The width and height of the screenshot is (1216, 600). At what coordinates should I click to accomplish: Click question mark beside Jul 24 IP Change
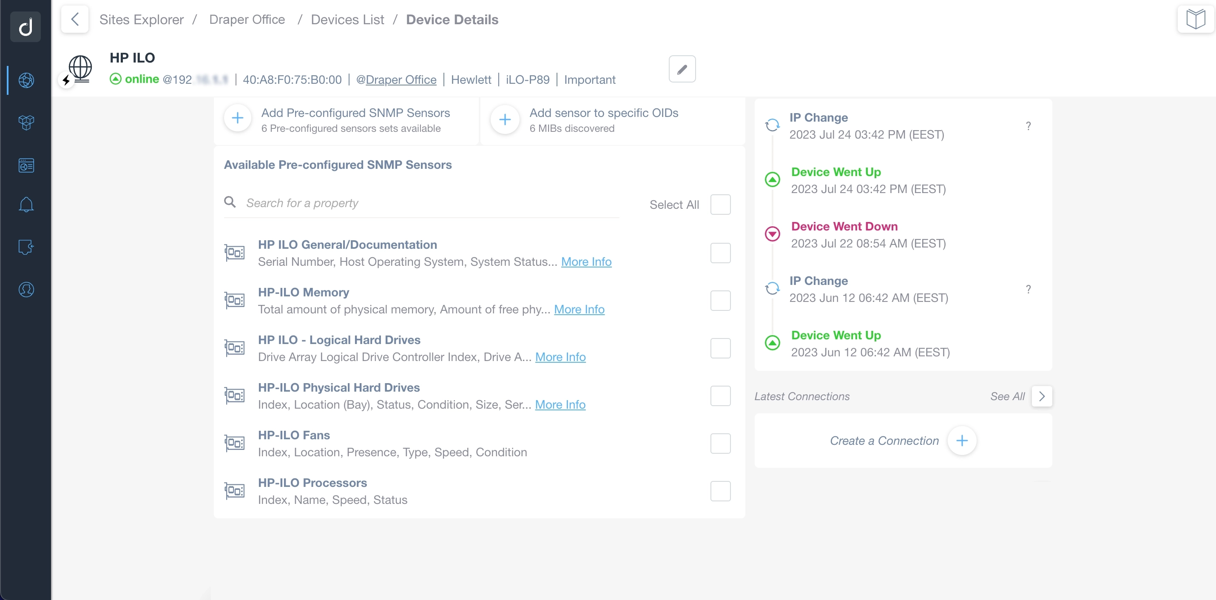pos(1028,126)
